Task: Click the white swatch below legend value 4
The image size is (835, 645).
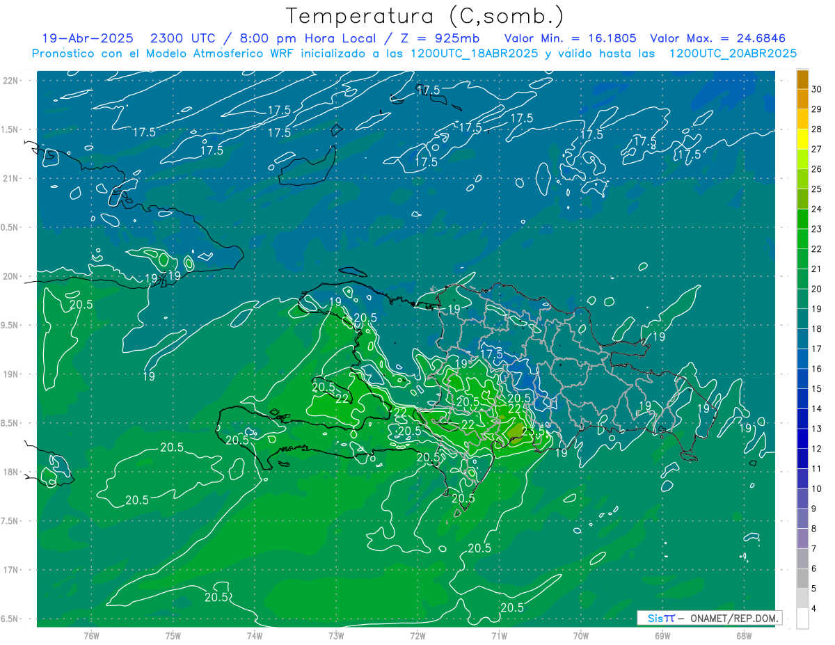Action: [x=802, y=619]
